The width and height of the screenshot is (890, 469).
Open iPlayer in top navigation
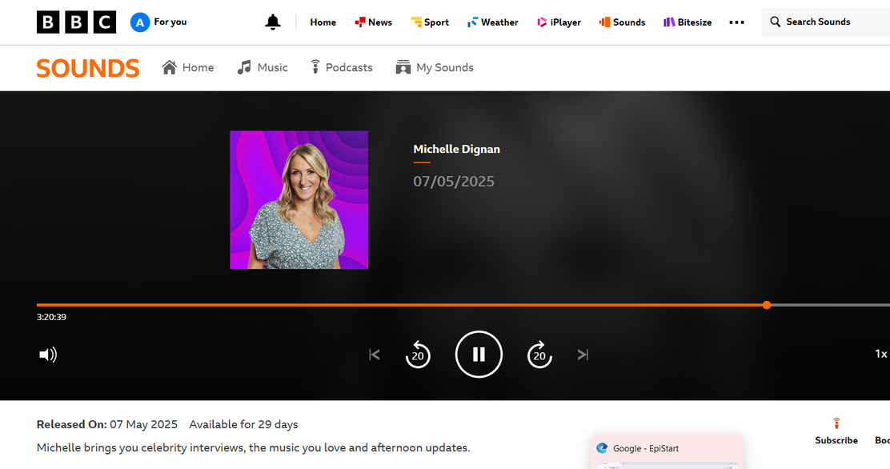pos(559,22)
